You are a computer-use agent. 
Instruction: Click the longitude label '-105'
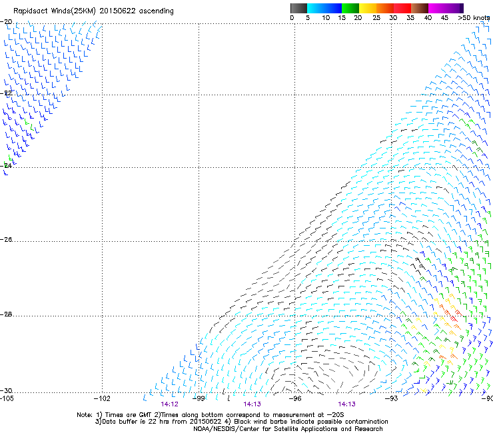point(7,399)
